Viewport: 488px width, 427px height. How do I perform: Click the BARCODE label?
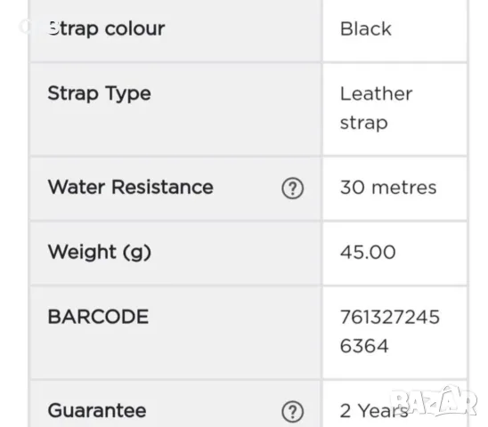click(98, 317)
